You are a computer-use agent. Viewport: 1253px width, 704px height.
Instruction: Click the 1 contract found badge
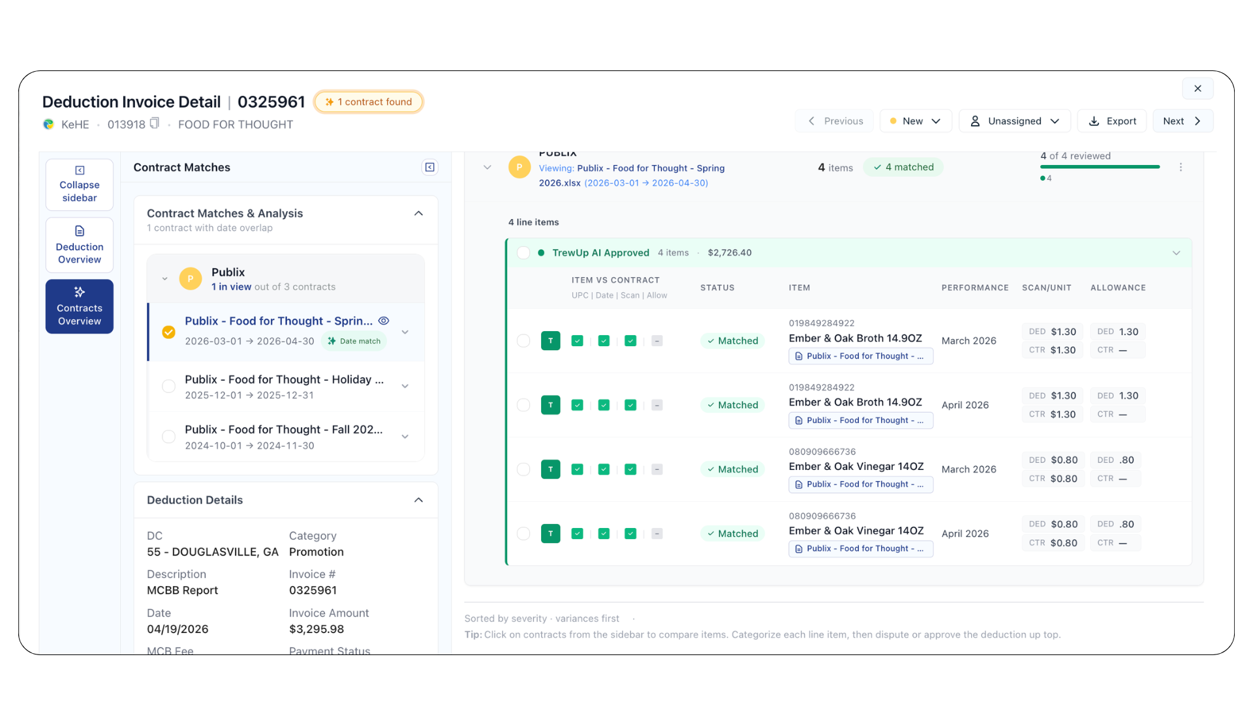pos(369,102)
